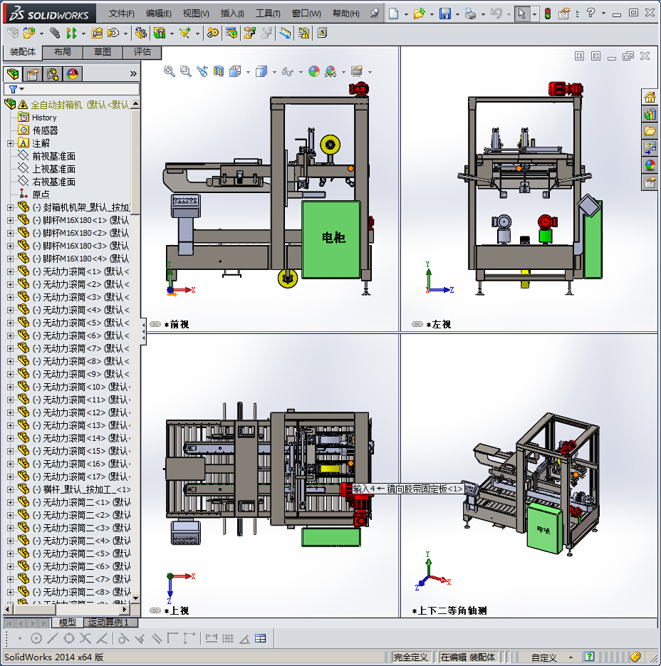
Task: Click the Zoom to Fit magnifier
Action: 169,71
